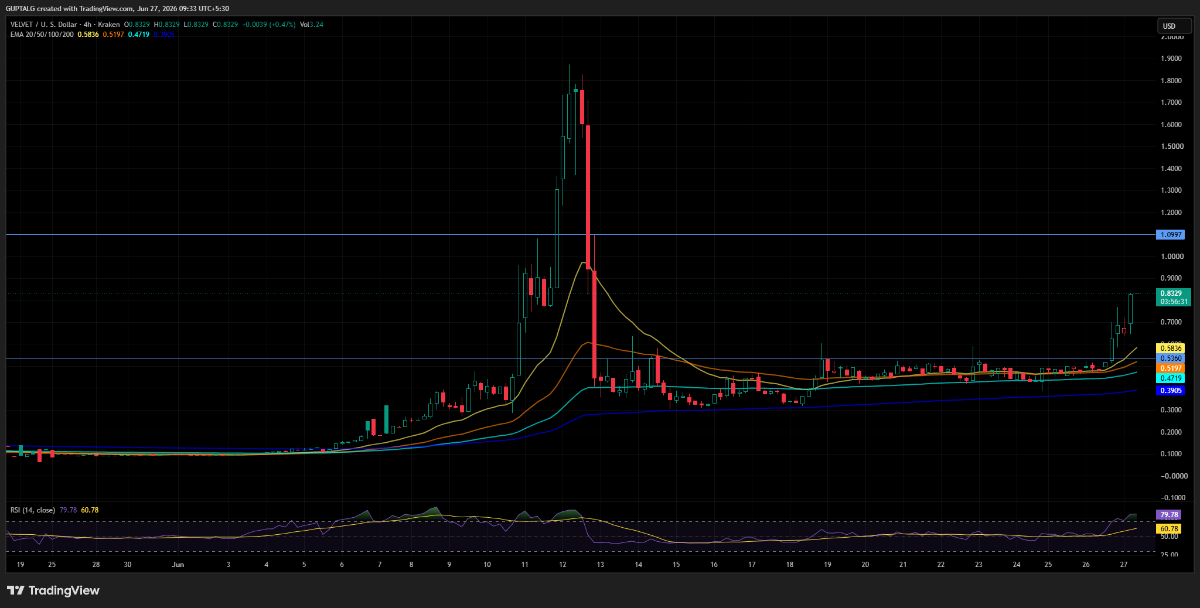1200x608 pixels.
Task: Click the GUPTALG created with TradingView.com caption
Action: [x=117, y=9]
